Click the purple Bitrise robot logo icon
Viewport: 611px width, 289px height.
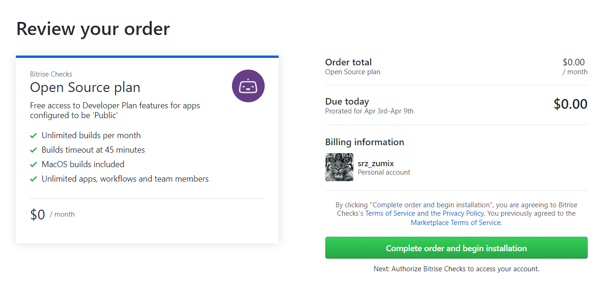(248, 86)
